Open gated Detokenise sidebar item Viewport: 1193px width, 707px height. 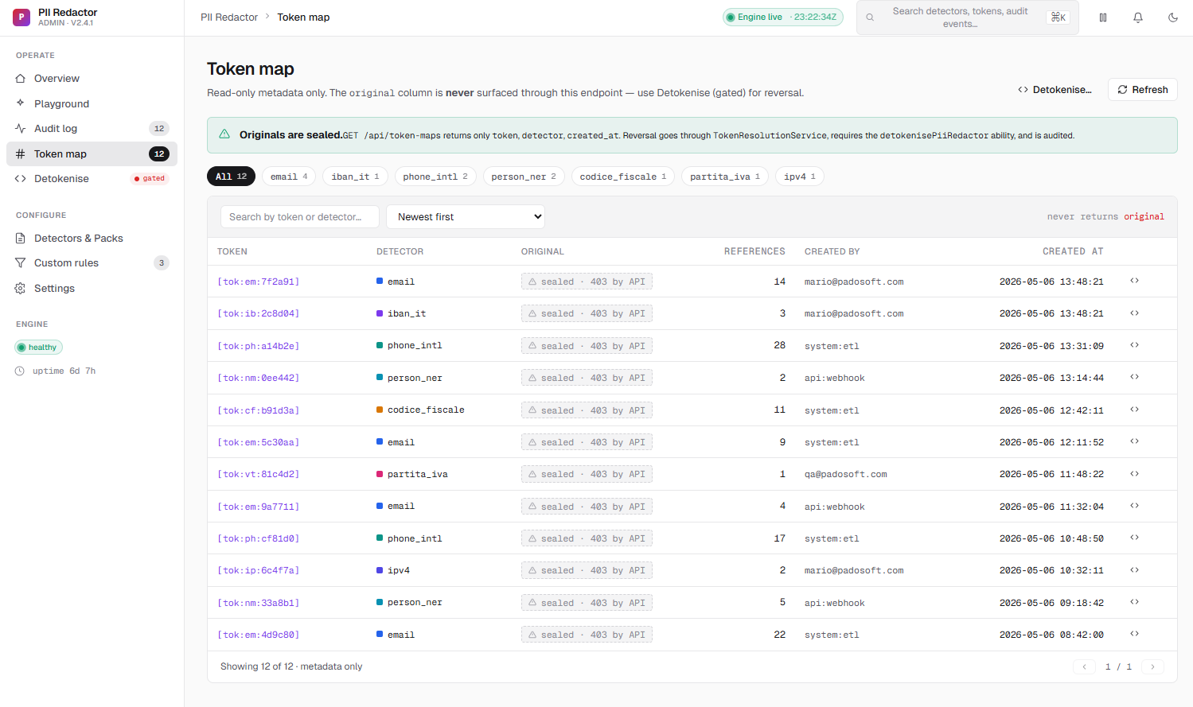[92, 179]
